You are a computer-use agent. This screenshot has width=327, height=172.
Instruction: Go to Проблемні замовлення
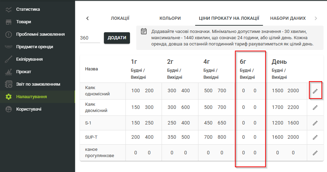[x=40, y=34]
